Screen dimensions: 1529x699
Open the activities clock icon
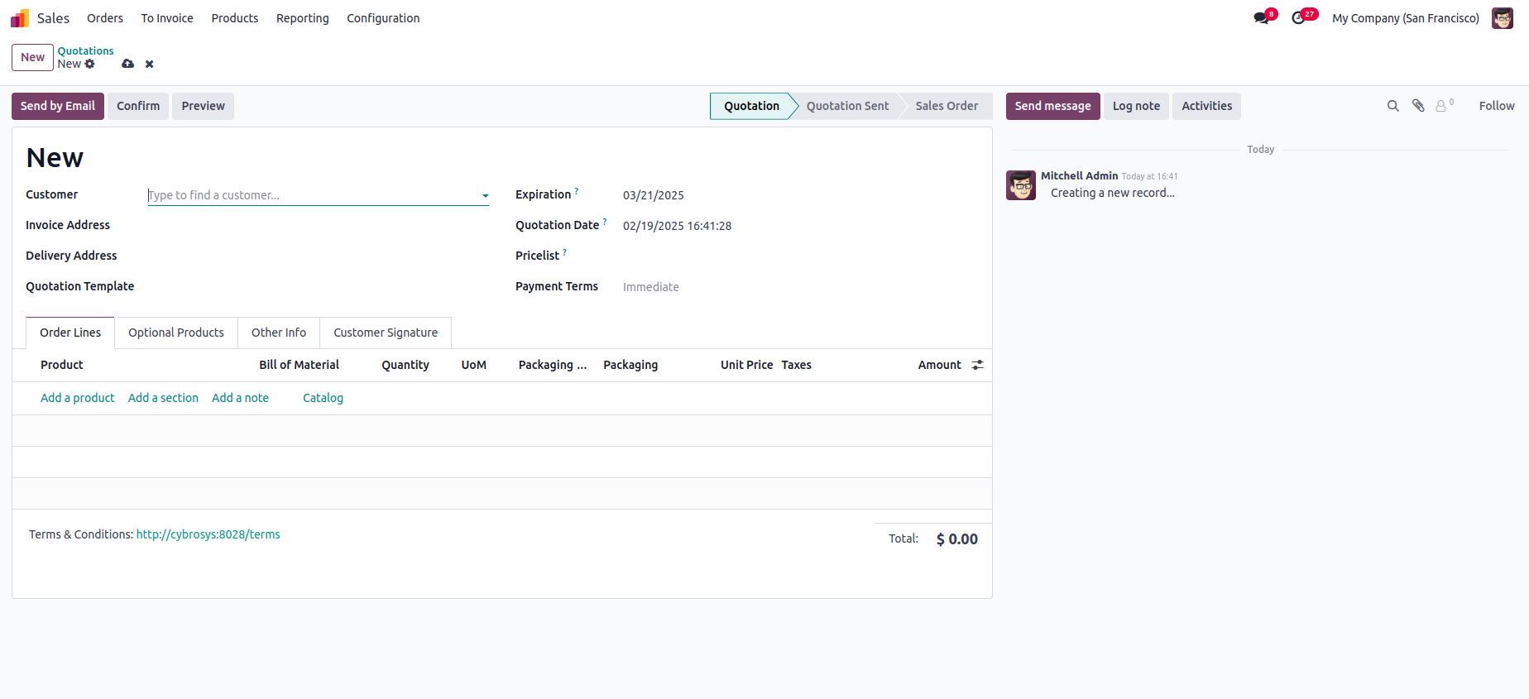[1298, 18]
